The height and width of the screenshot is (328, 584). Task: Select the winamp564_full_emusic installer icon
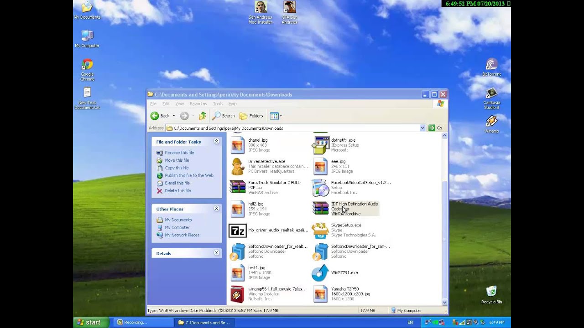[237, 294]
